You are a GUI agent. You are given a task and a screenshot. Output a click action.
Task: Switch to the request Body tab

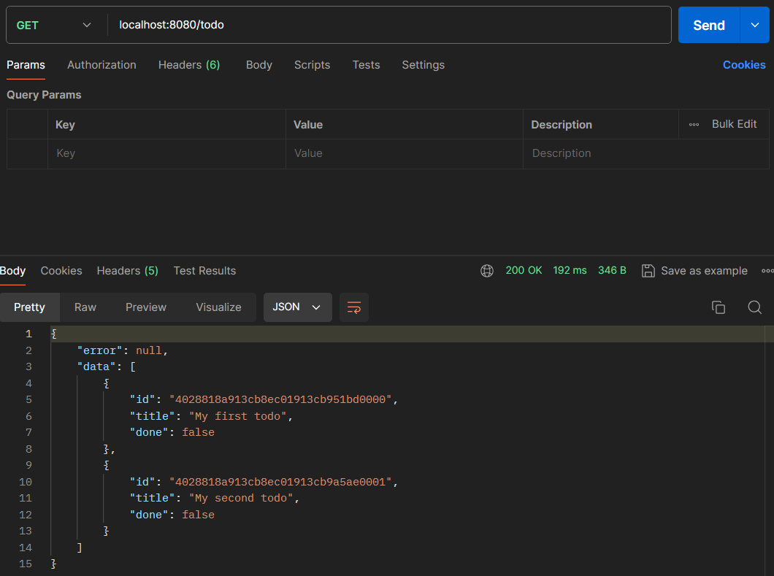tap(259, 65)
